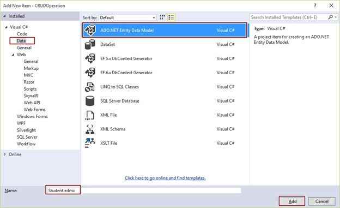The image size is (340, 208).
Task: Select the ADO.NET Entity Data Model icon
Action: click(90, 30)
